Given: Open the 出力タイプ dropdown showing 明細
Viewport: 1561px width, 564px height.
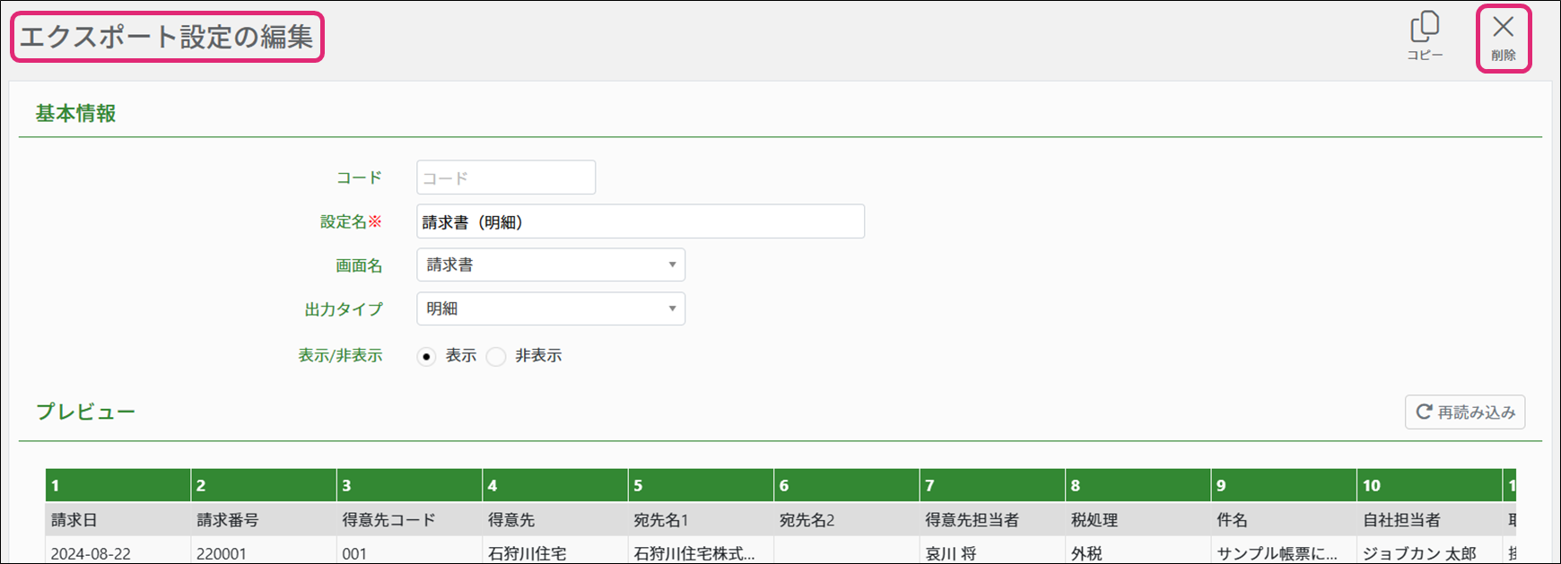Looking at the screenshot, I should [550, 309].
